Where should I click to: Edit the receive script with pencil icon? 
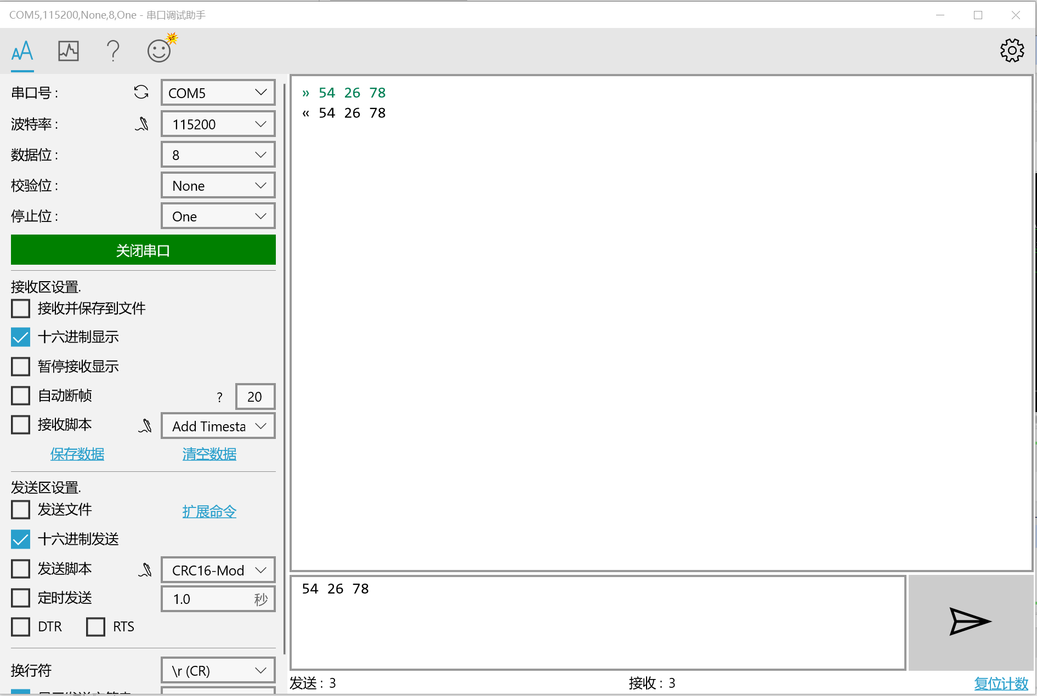pos(145,426)
